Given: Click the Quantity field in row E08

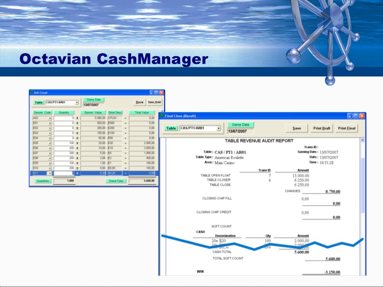Looking at the screenshot, I should pos(64,158).
